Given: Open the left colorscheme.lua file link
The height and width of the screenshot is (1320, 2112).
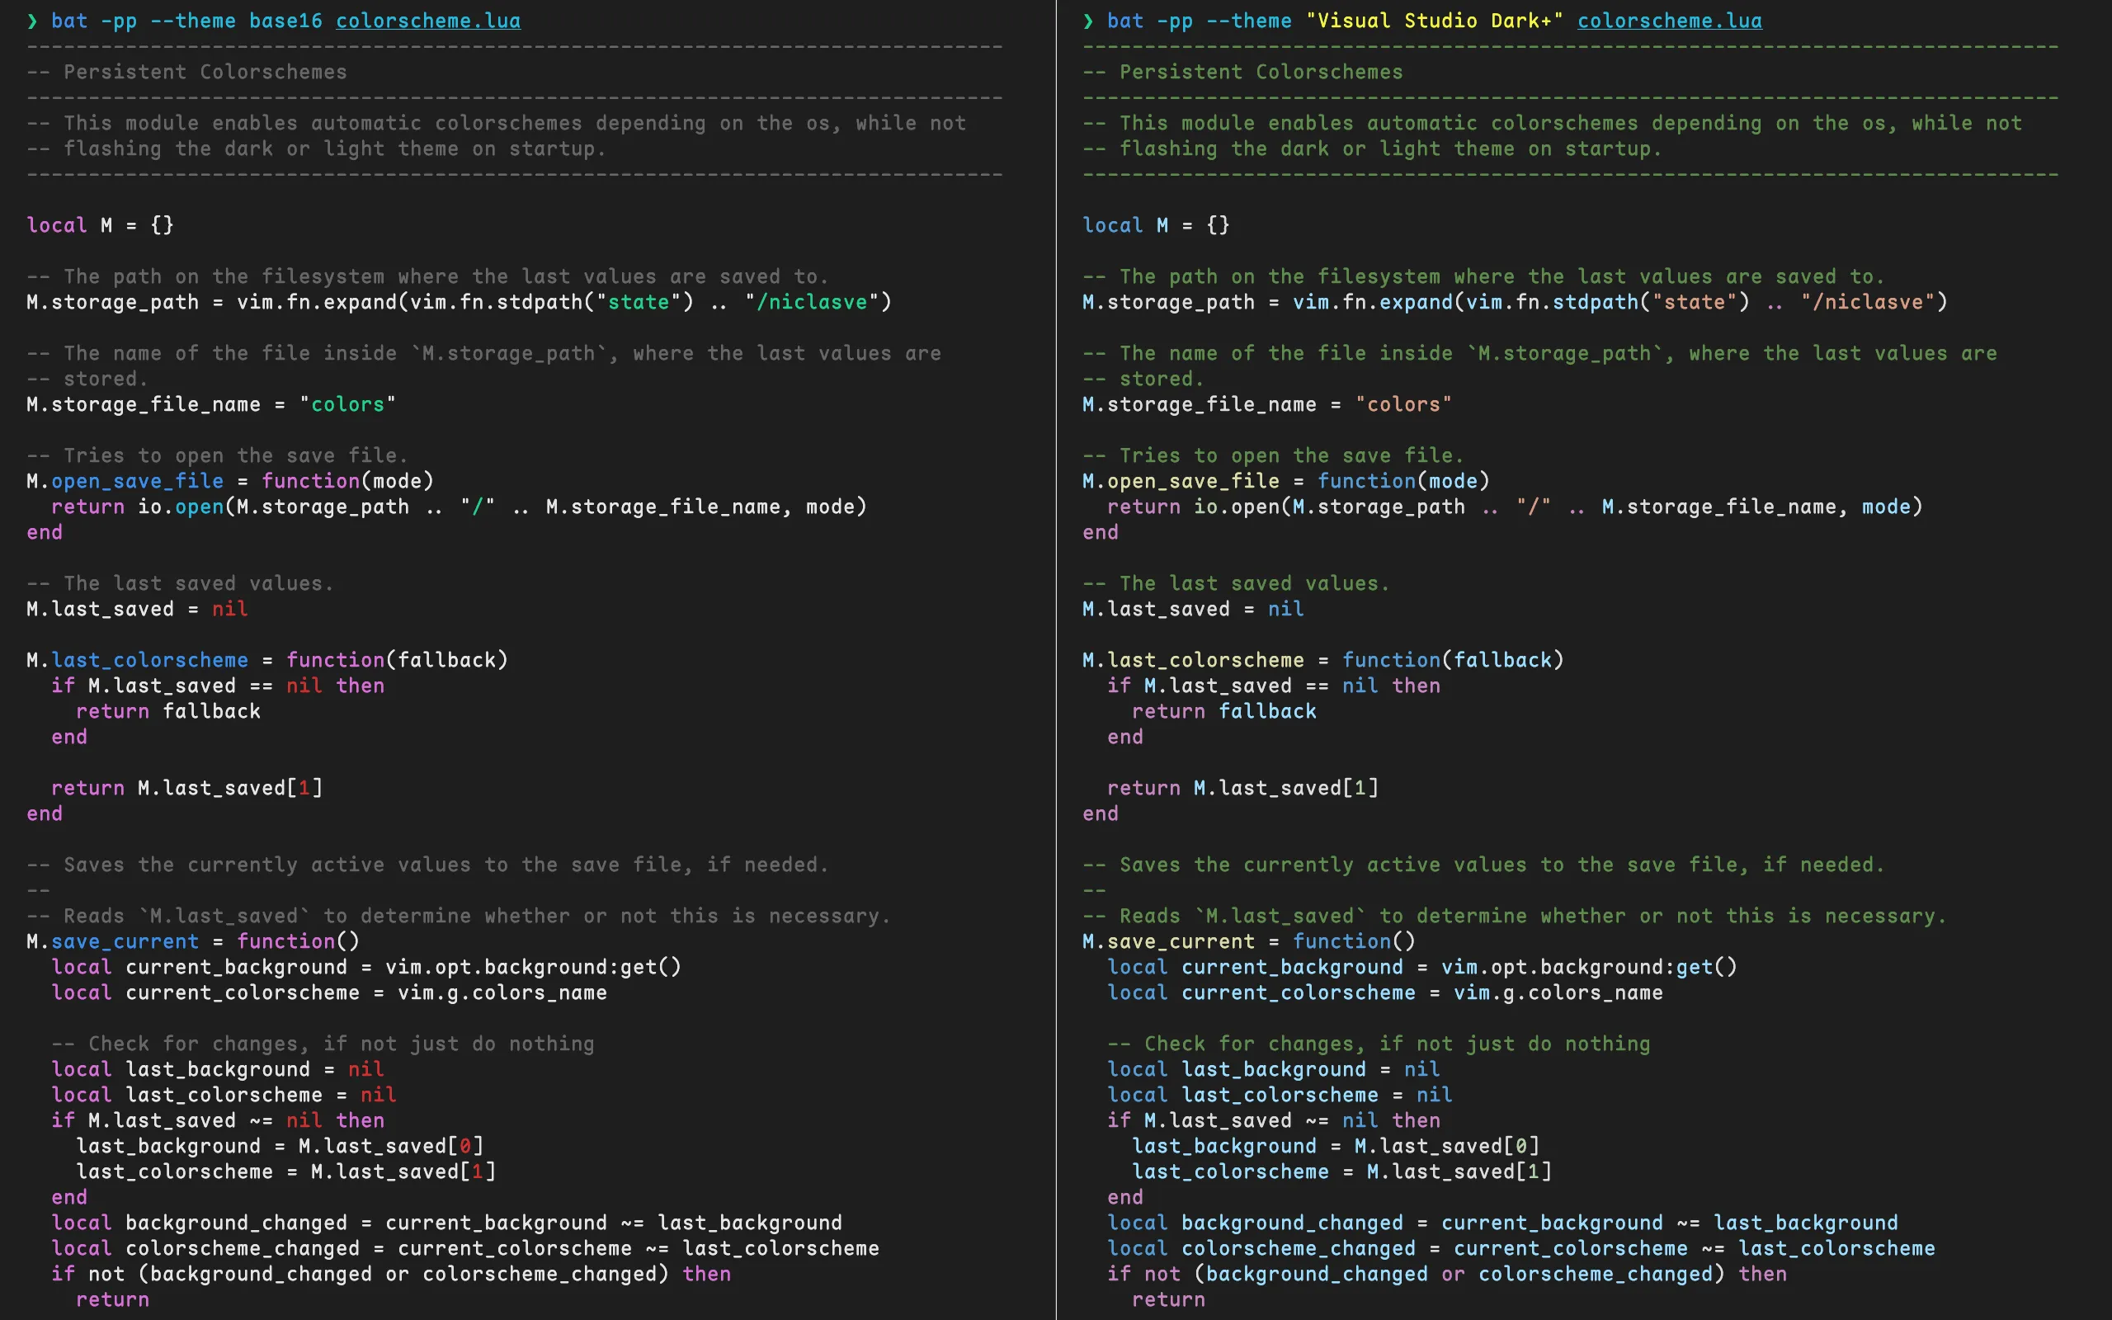Looking at the screenshot, I should tap(428, 20).
